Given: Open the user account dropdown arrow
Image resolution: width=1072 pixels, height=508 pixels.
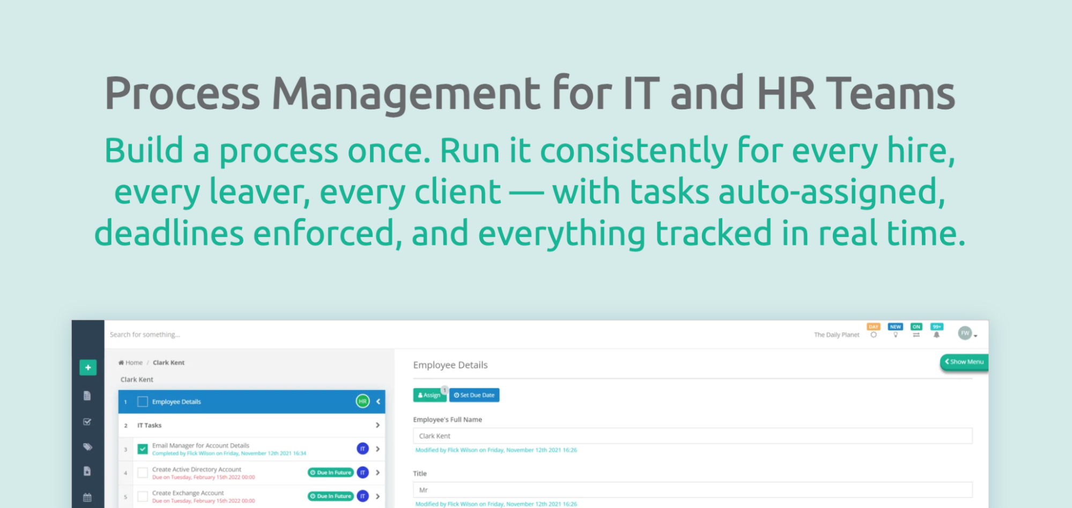Looking at the screenshot, I should (975, 336).
